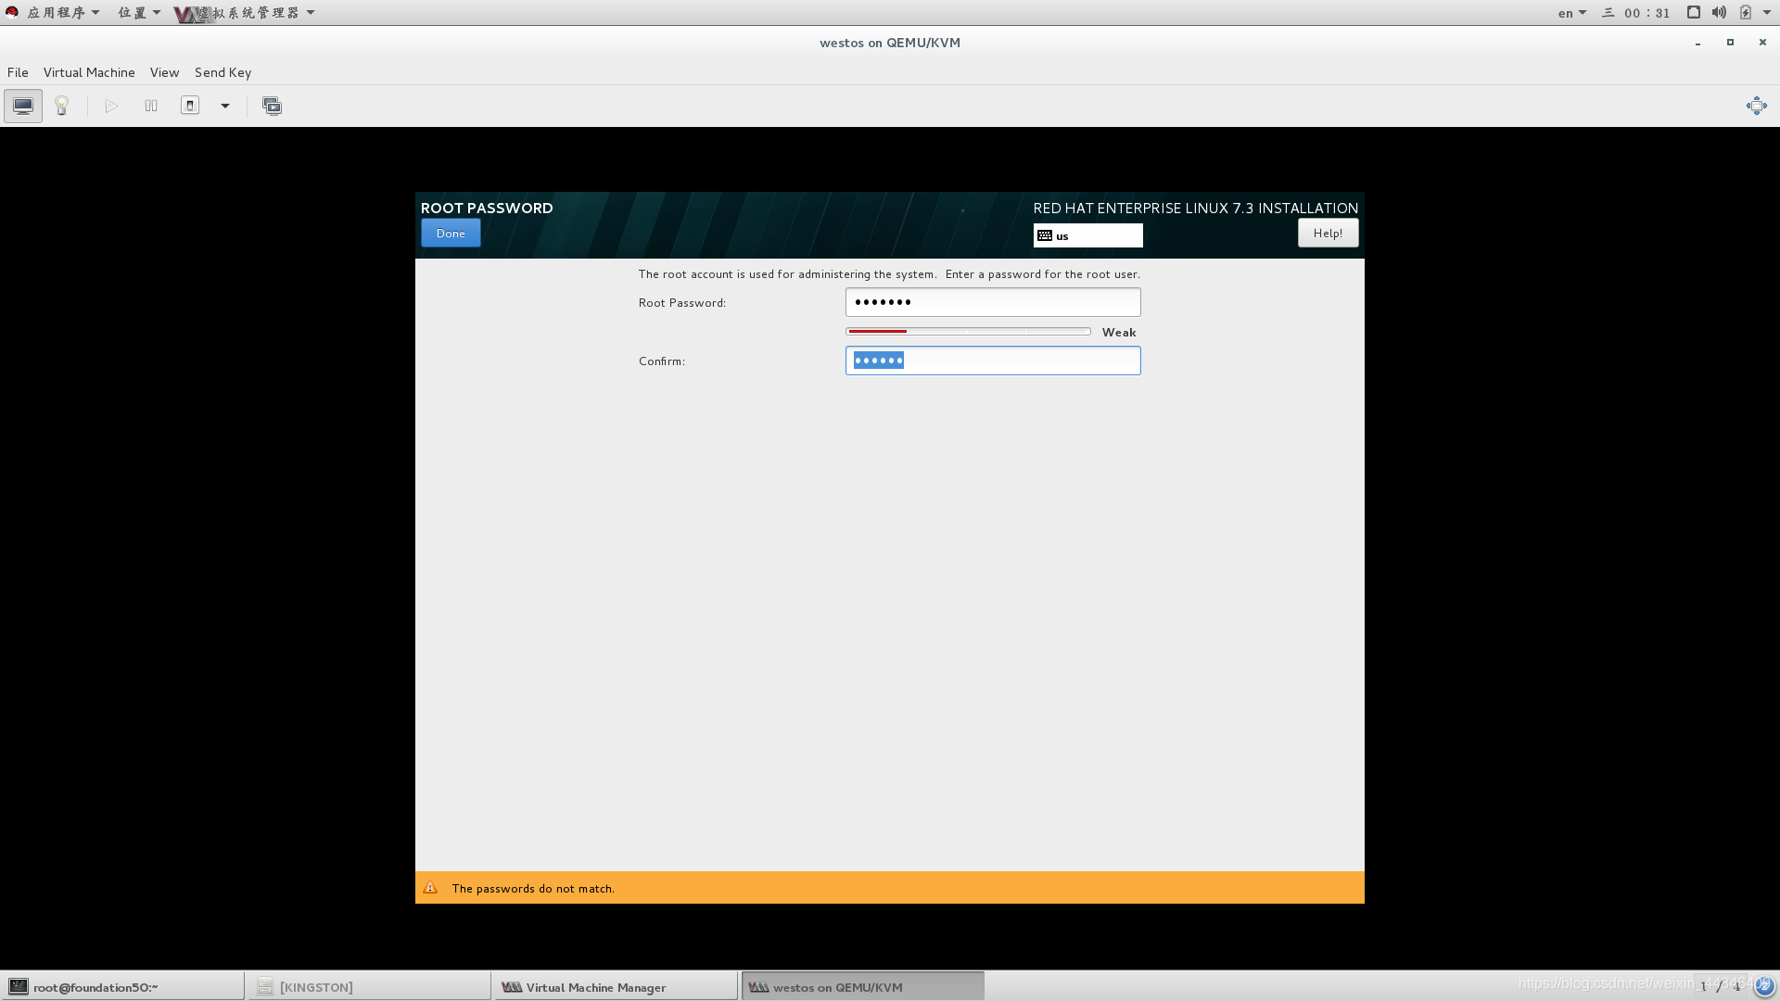
Task: Open the Virtual Machine menu
Action: coord(89,72)
